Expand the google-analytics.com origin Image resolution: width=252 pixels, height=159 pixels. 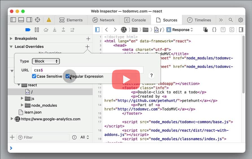point(12,119)
